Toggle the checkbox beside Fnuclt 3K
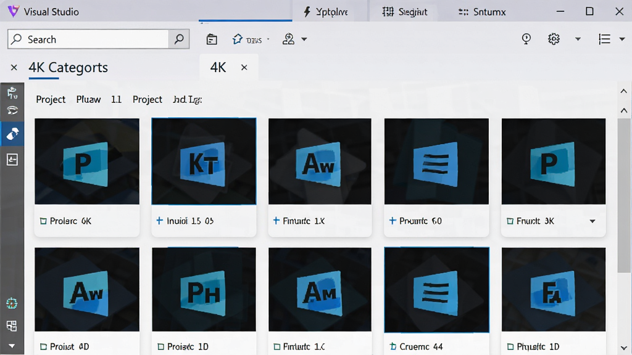Image resolution: width=632 pixels, height=355 pixels. [510, 221]
